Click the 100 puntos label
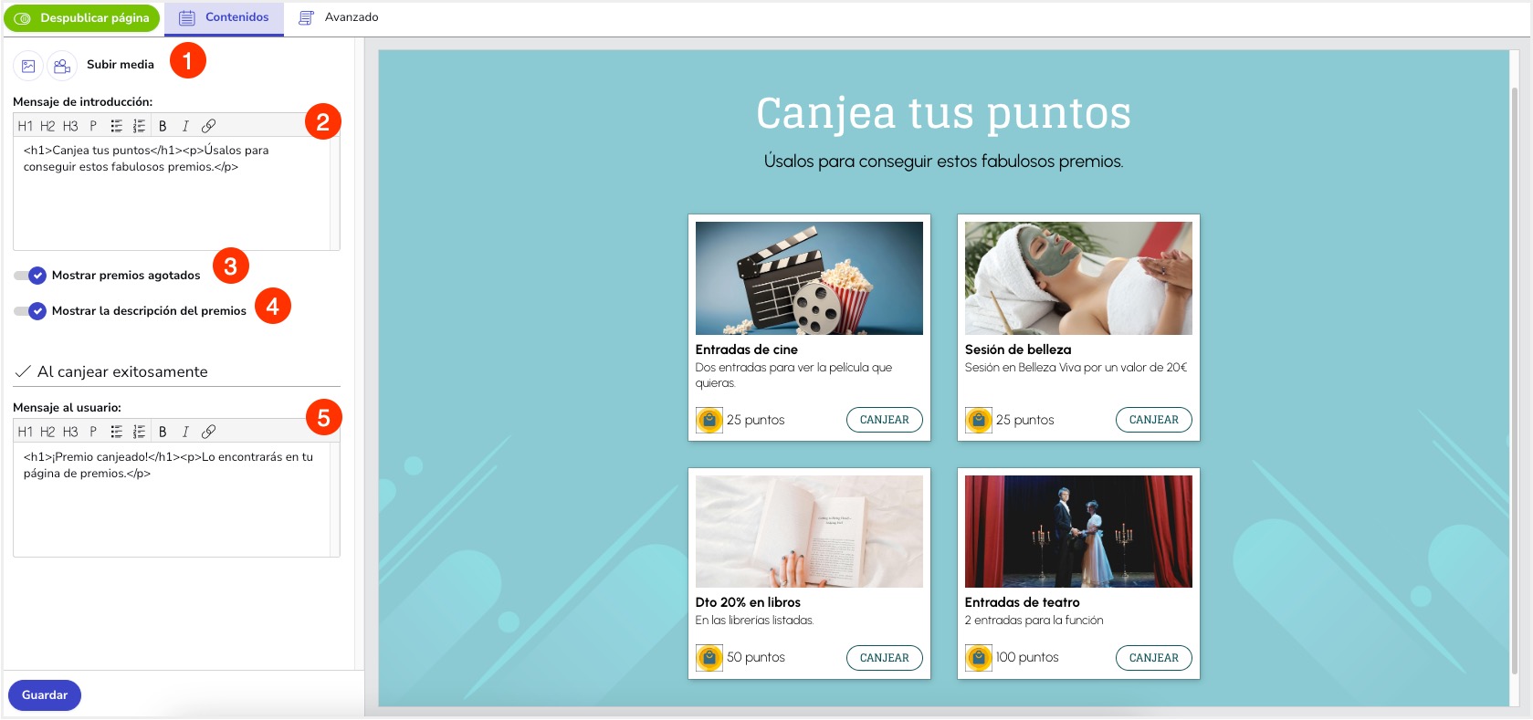The image size is (1533, 720). point(1027,657)
